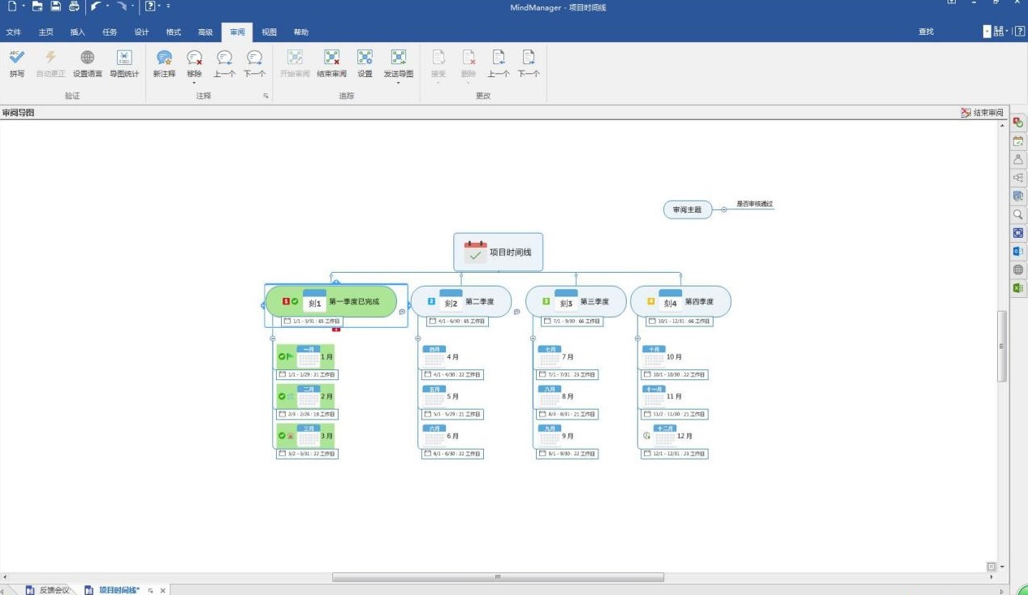Open the 移除 comment dropdown arrow

coord(194,83)
